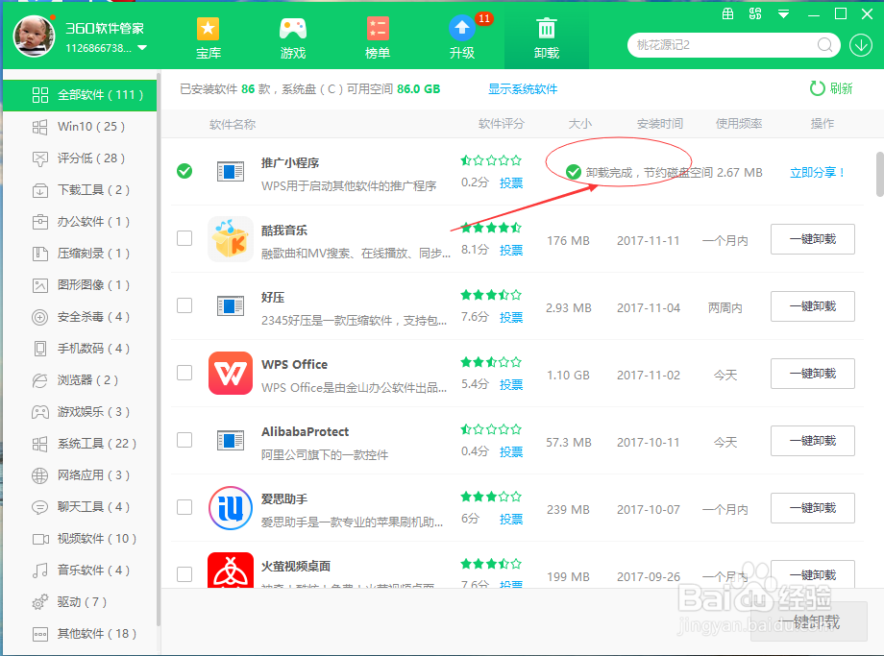Click 投票 link for 酷我音乐
The width and height of the screenshot is (884, 656).
pos(511,251)
